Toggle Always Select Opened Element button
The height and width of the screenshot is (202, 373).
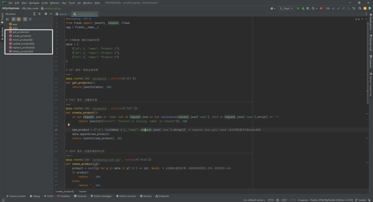25,19
